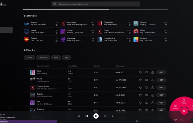Favorite the Lost Souls staff pick
Viewport: 193px width, 123px height.
click(x=93, y=25)
